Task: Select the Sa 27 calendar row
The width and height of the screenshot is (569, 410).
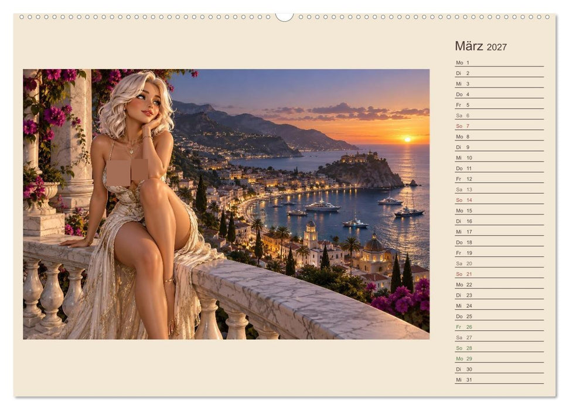Action: coord(499,337)
